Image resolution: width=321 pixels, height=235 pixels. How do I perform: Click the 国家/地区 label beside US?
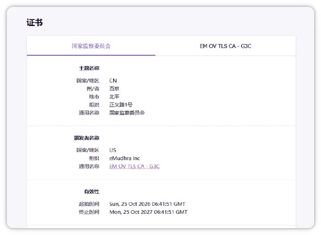(x=88, y=150)
